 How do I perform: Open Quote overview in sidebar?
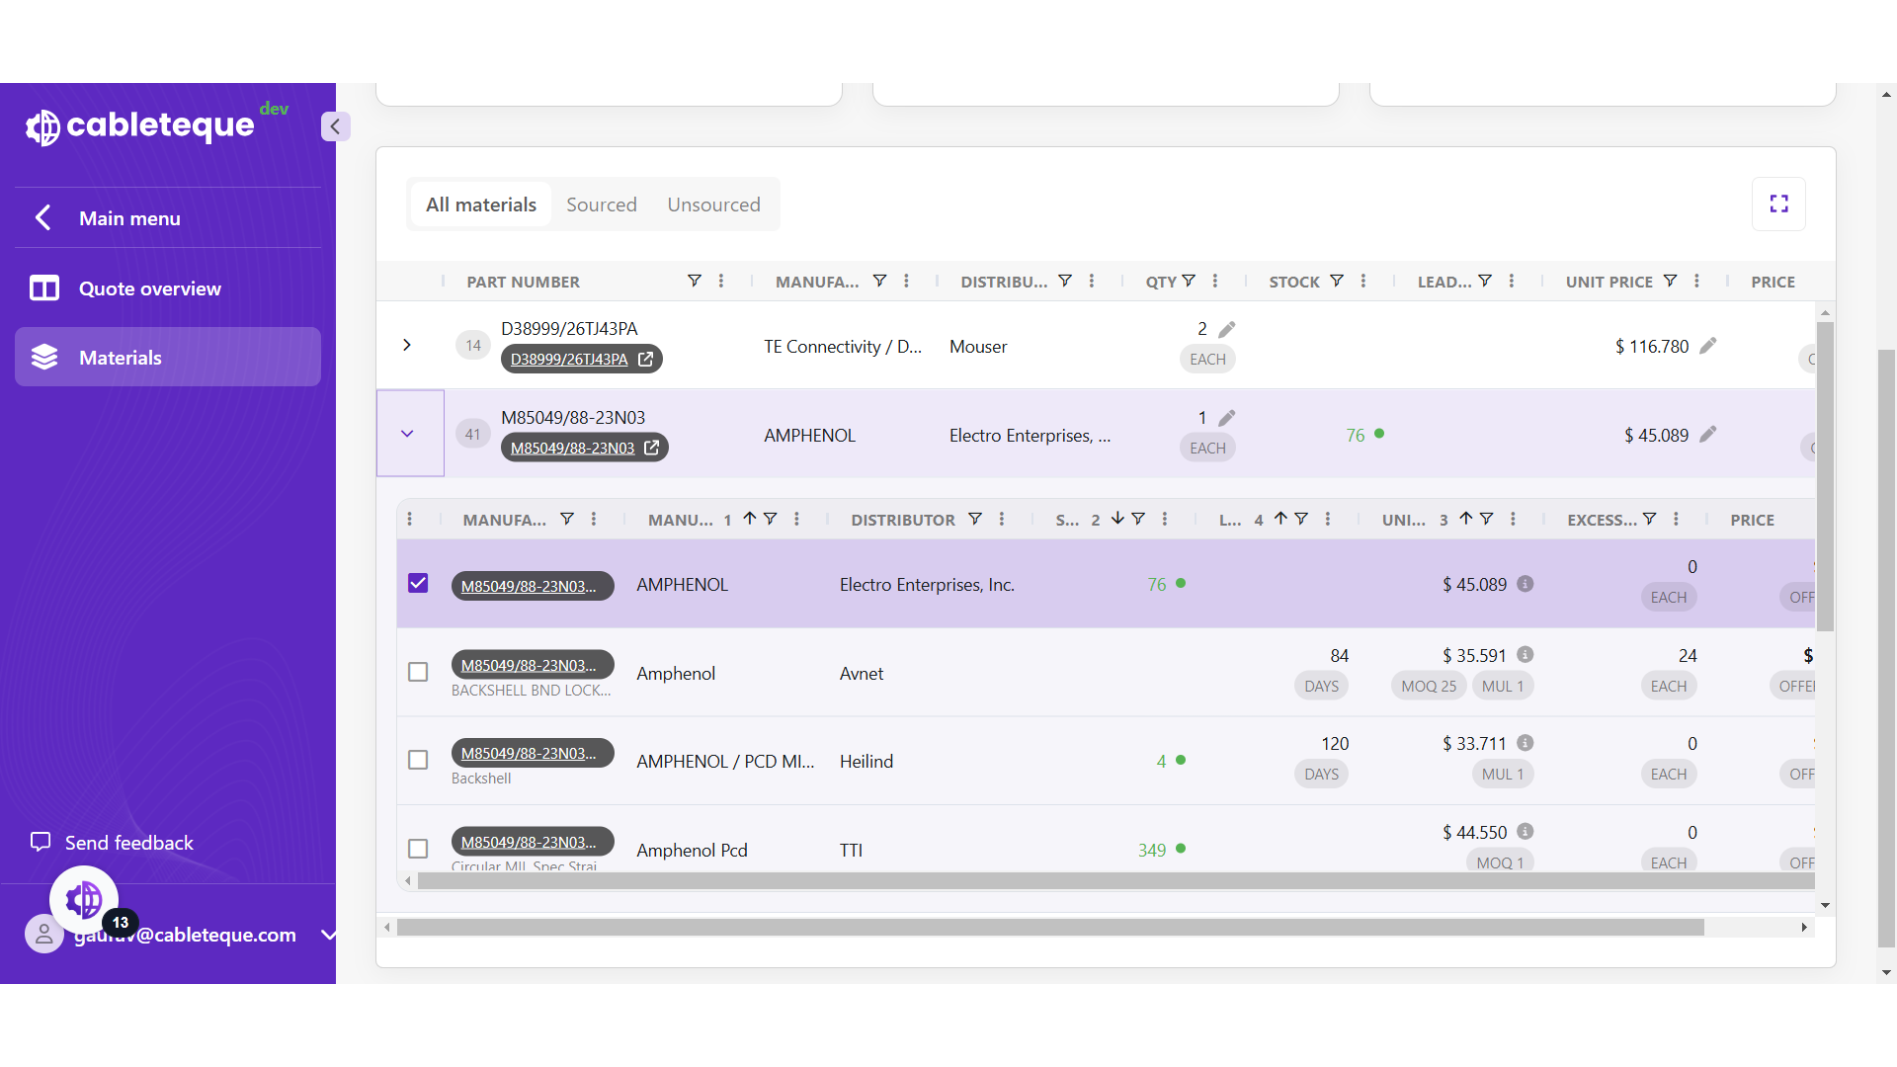[x=150, y=288]
